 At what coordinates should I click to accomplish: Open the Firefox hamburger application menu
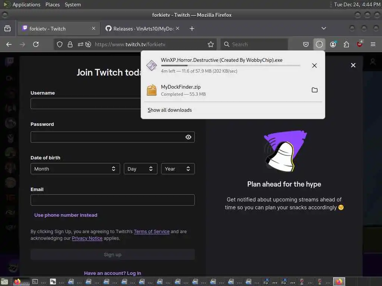373,44
